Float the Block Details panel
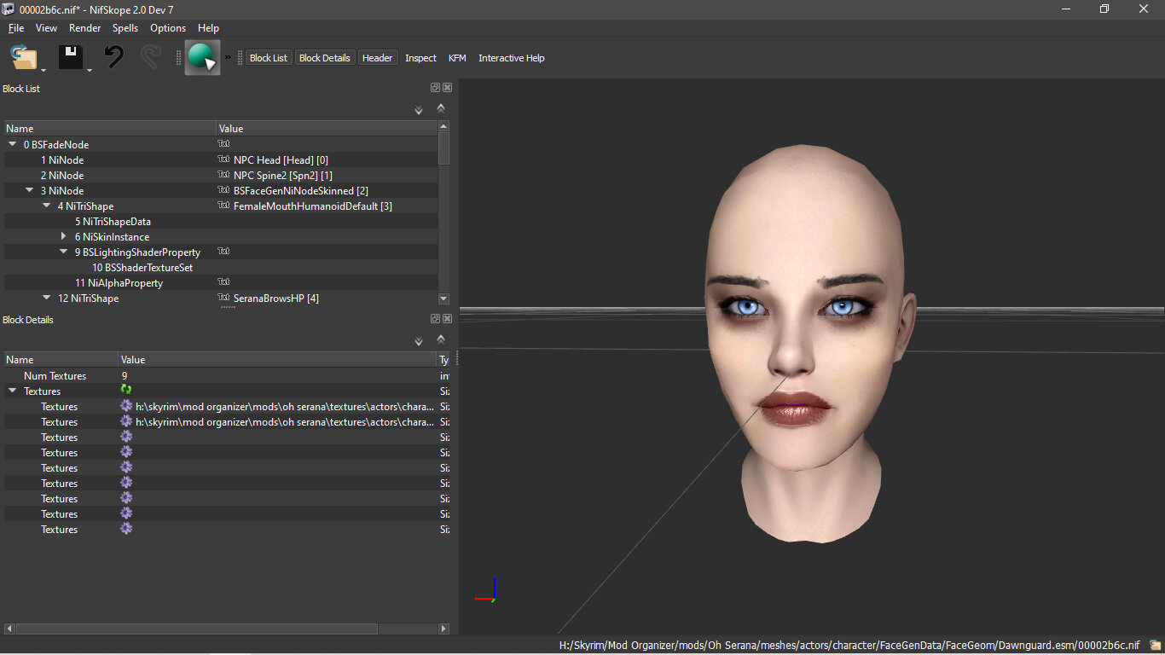 click(x=435, y=319)
